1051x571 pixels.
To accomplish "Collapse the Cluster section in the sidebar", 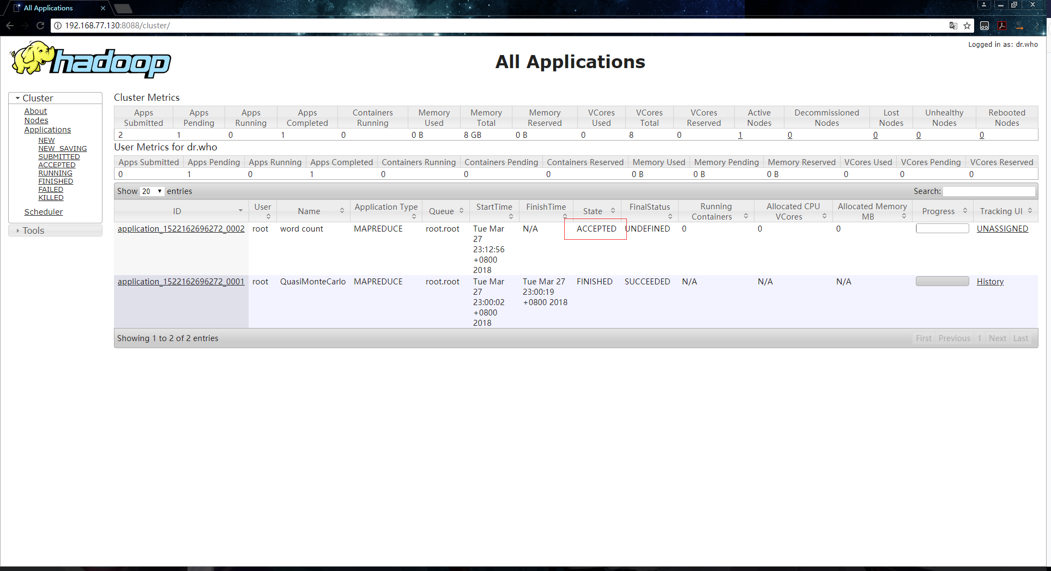I will pyautogui.click(x=55, y=98).
